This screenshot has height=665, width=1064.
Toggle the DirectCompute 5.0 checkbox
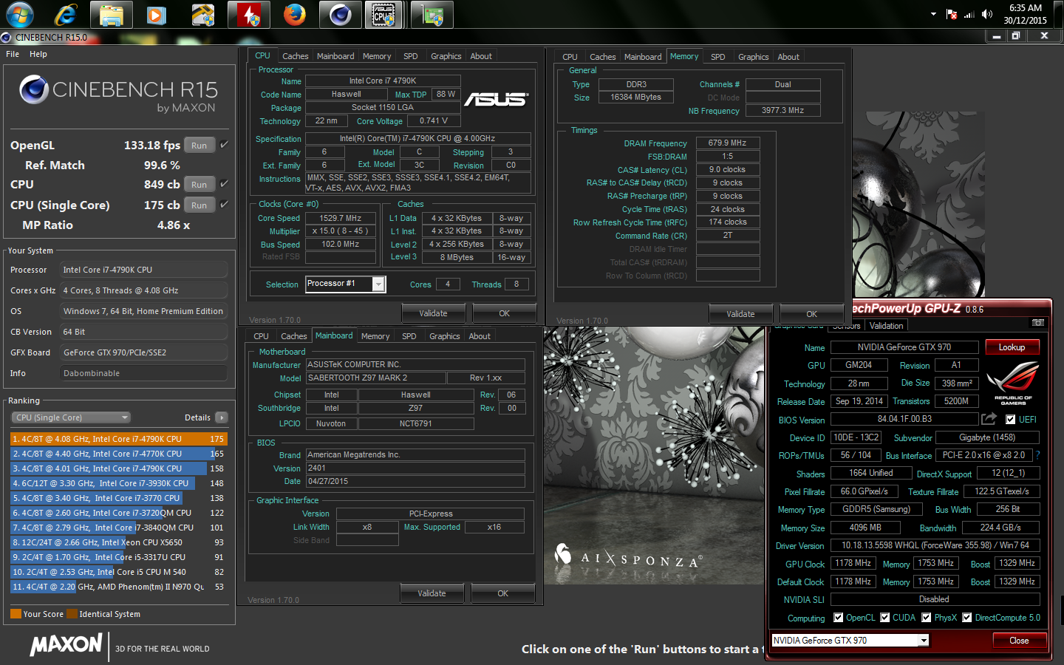click(x=966, y=618)
